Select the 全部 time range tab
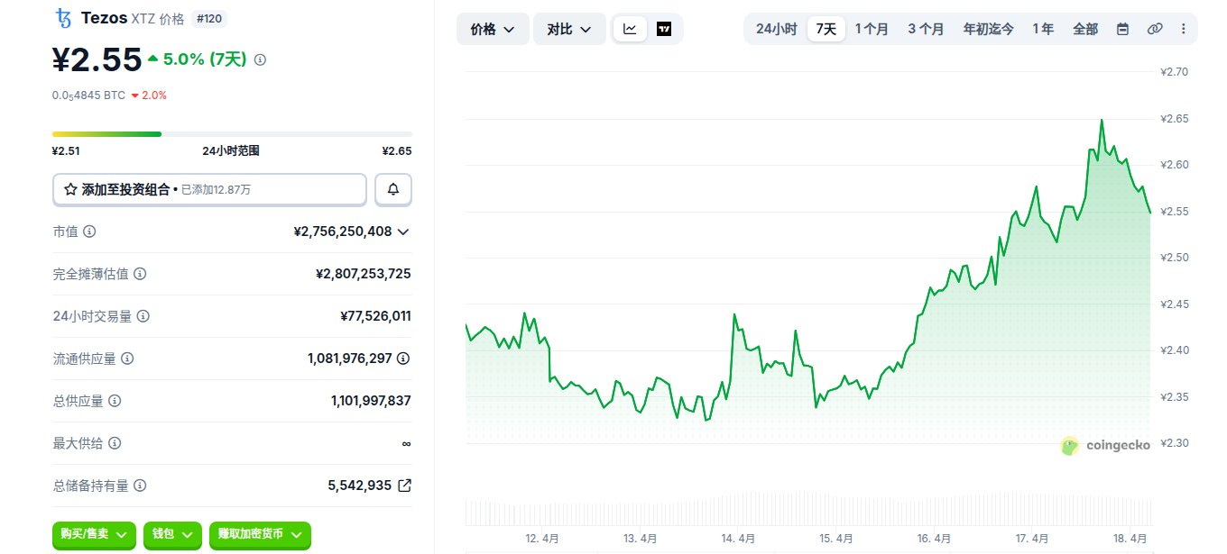Image resolution: width=1227 pixels, height=554 pixels. click(x=1085, y=29)
